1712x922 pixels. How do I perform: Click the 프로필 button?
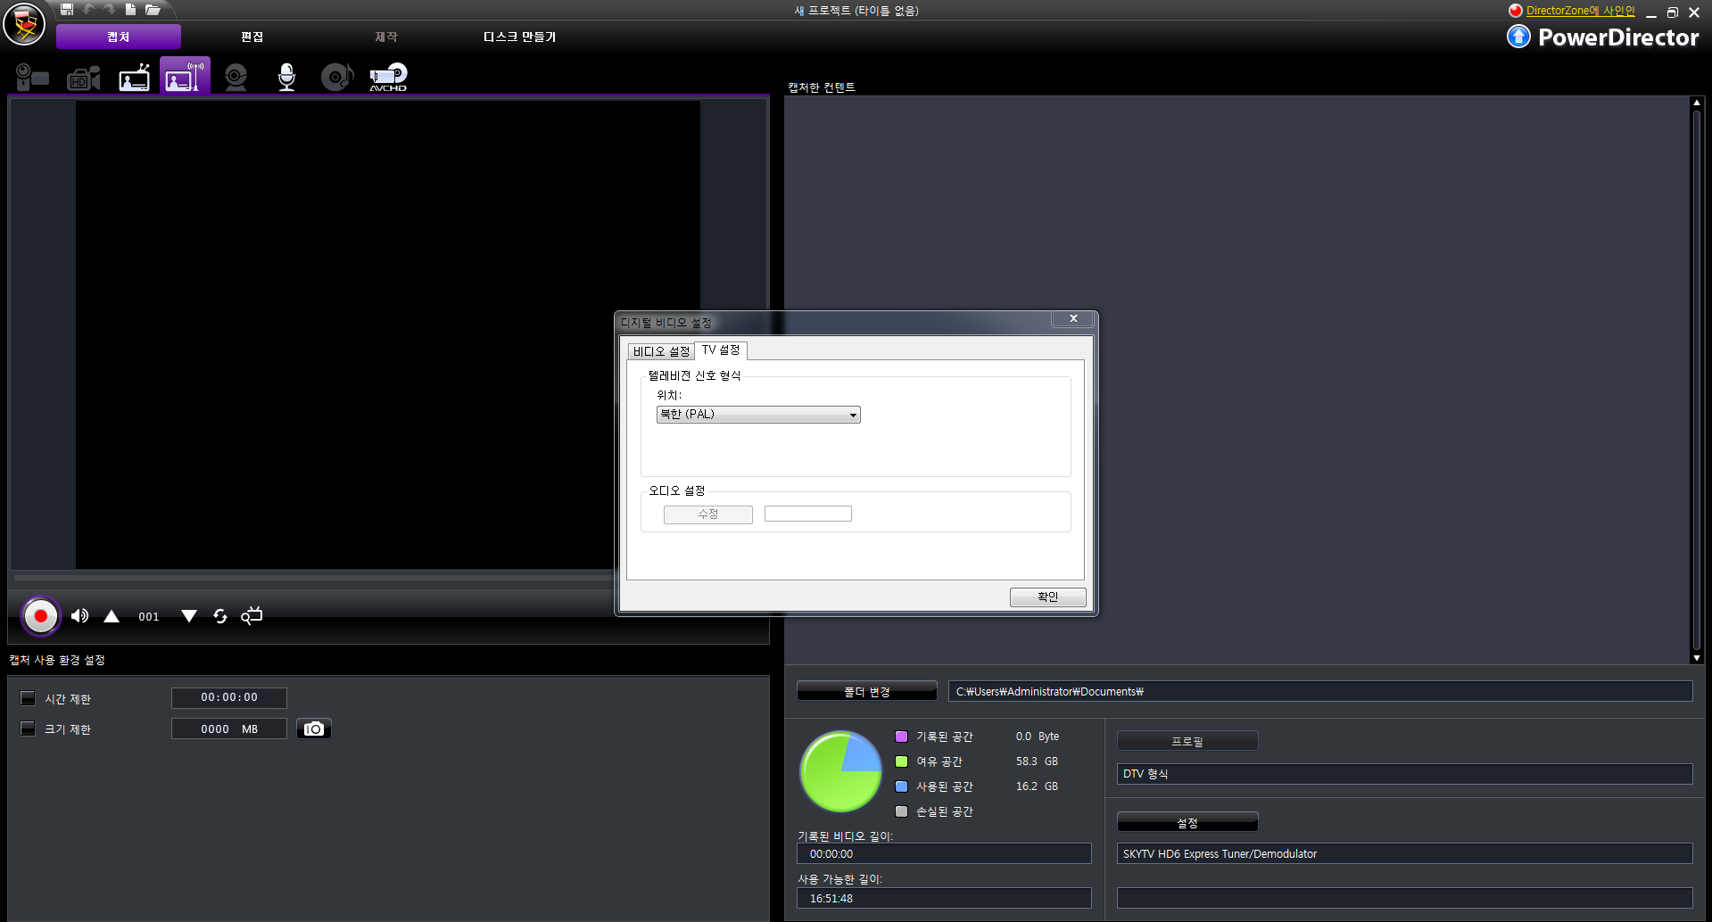click(1187, 741)
